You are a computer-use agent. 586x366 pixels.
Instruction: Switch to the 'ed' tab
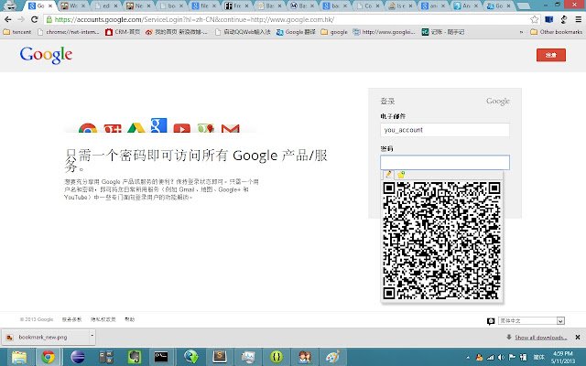pos(104,6)
